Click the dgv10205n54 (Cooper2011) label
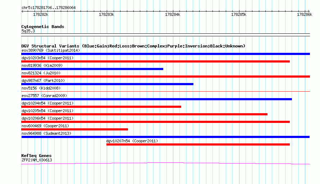Viewport: 320px width, 184px height. pyautogui.click(x=47, y=111)
